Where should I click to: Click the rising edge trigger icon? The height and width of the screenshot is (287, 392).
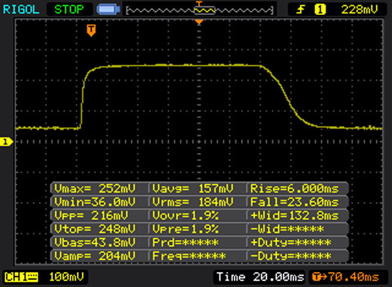coord(302,9)
